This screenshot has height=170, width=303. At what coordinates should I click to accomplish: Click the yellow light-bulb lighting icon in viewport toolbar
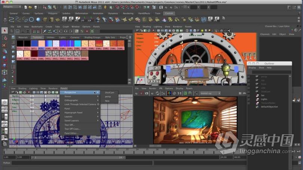(202, 31)
